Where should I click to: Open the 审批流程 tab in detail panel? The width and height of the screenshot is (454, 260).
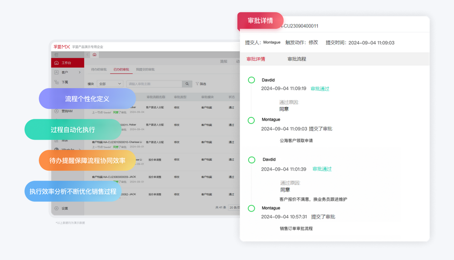tap(297, 59)
